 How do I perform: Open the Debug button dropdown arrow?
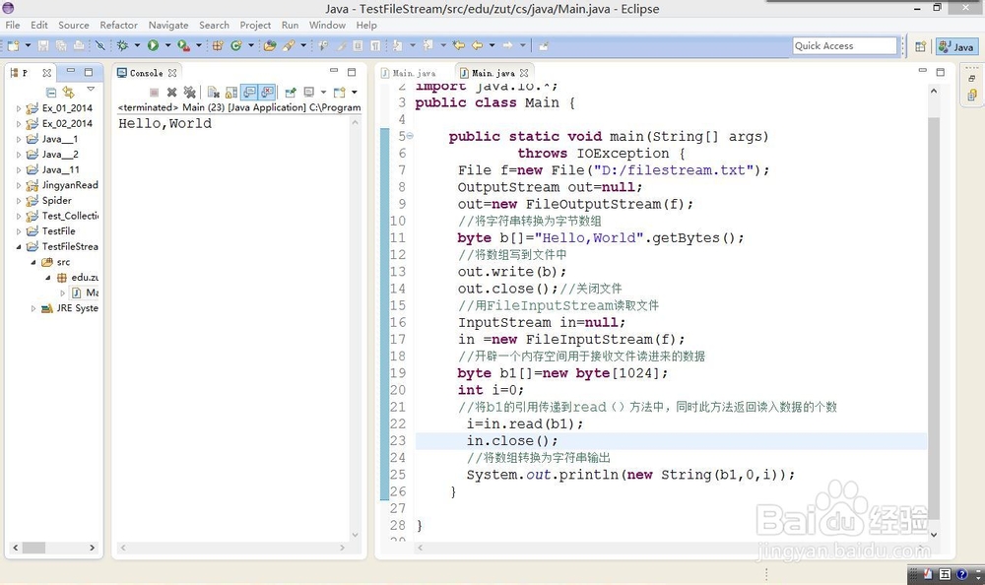pos(137,45)
